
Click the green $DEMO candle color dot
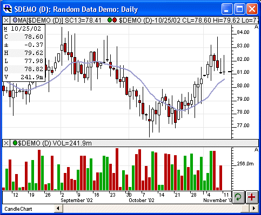pos(110,20)
